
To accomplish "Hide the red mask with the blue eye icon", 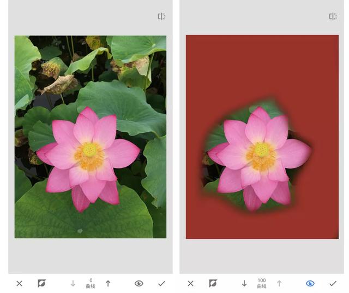I will click(310, 283).
